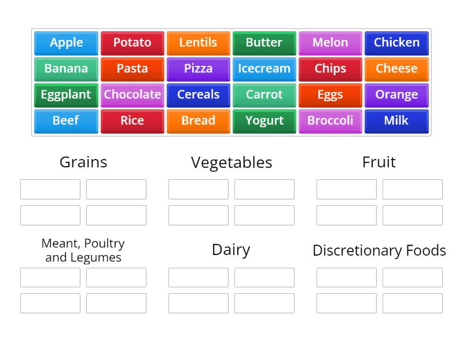This screenshot has width=463, height=347.
Task: Click an empty slot under Dairy
Action: pyautogui.click(x=199, y=277)
